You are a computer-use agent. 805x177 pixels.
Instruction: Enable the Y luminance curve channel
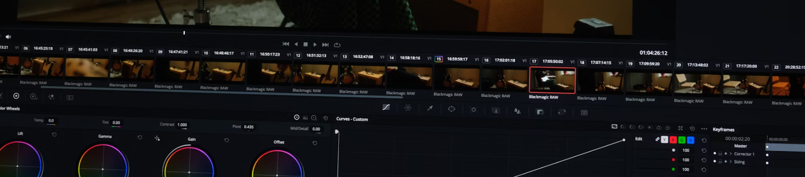coord(665,140)
